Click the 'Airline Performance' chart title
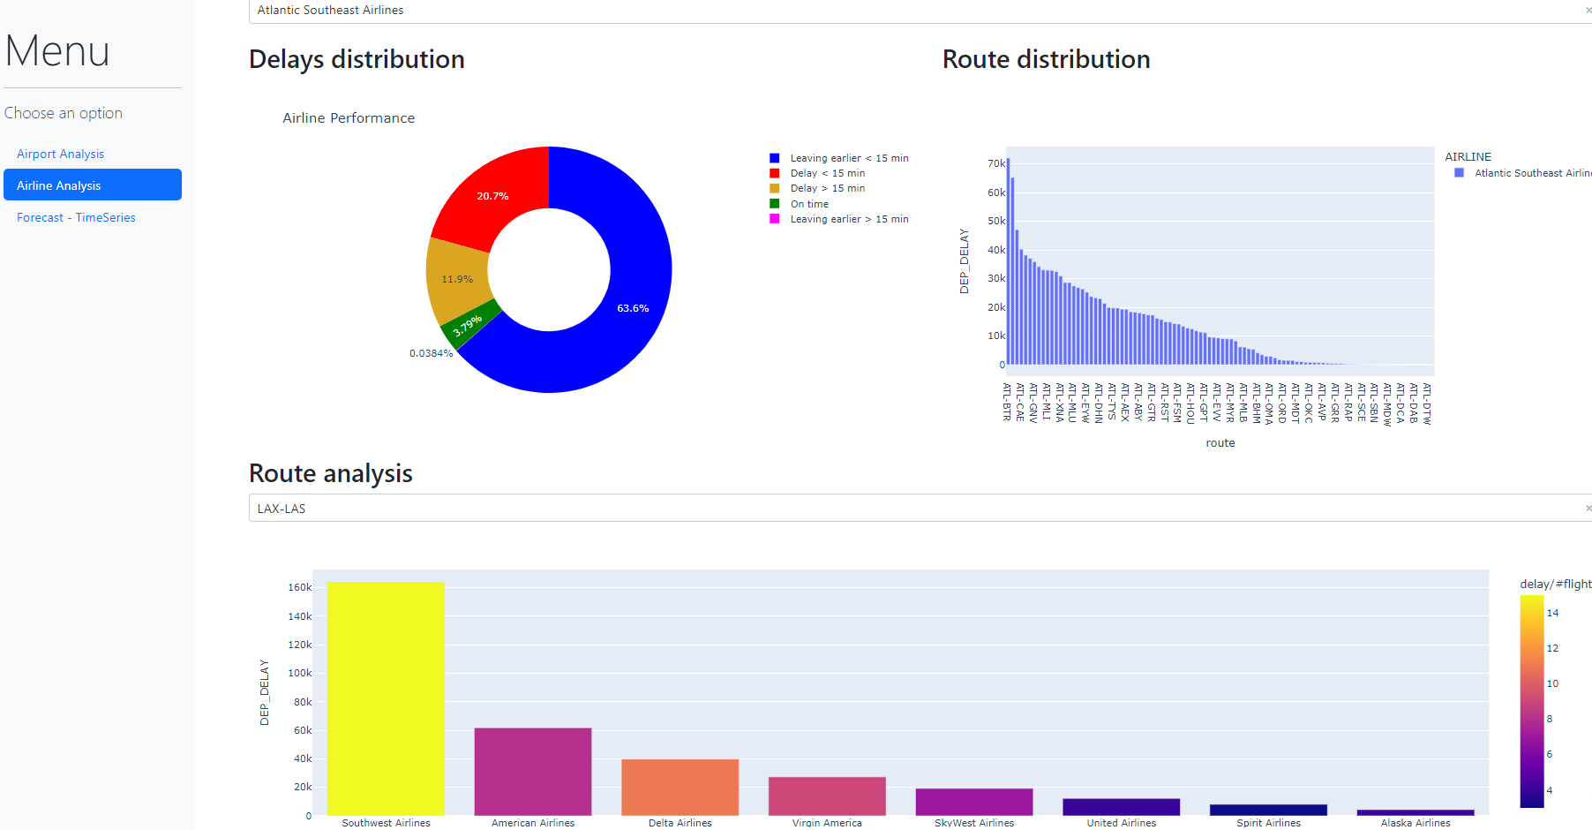1592x830 pixels. click(349, 117)
